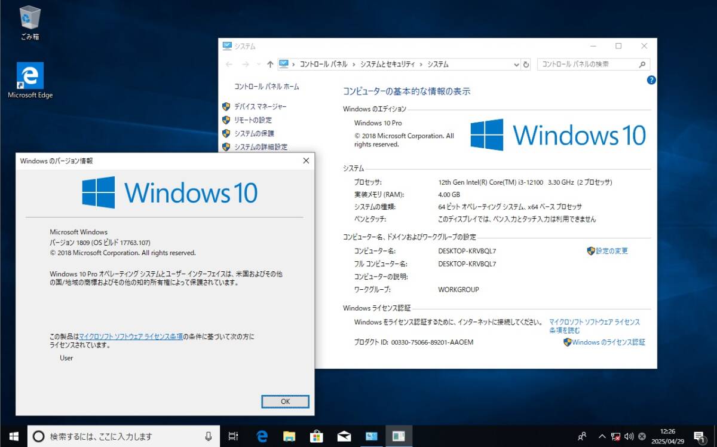This screenshot has width=717, height=447.
Task: Open リモートの設定 link
Action: click(253, 120)
